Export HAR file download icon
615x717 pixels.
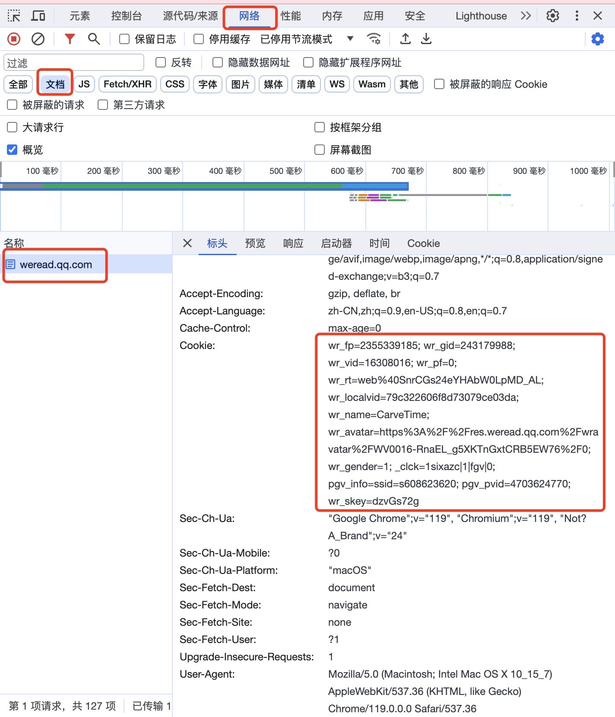click(426, 39)
